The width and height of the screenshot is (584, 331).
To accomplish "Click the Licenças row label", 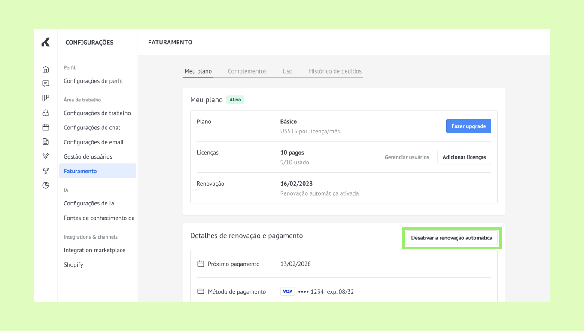I will [207, 153].
